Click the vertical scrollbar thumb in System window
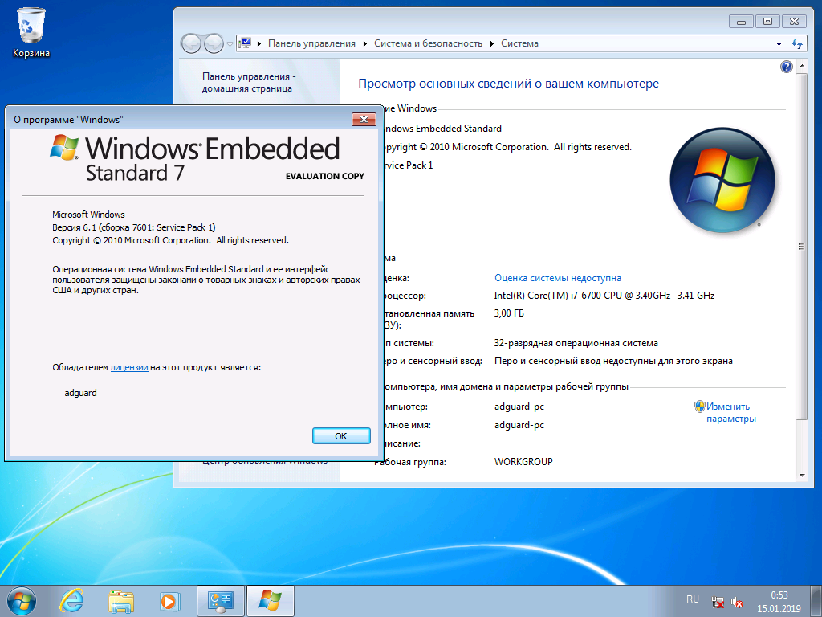This screenshot has width=822, height=617. click(802, 246)
